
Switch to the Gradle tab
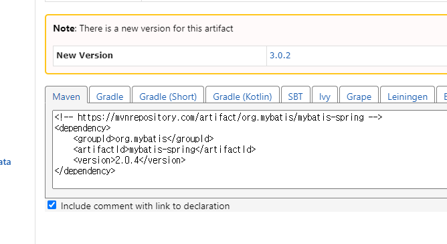click(110, 97)
